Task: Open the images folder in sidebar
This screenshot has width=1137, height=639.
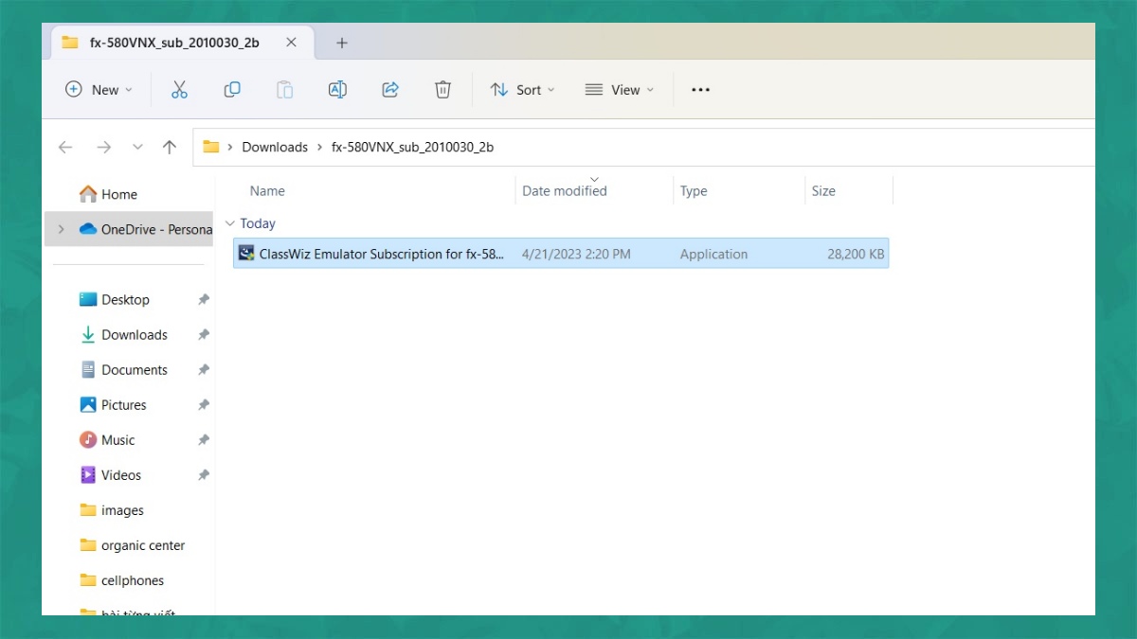Action: tap(123, 510)
